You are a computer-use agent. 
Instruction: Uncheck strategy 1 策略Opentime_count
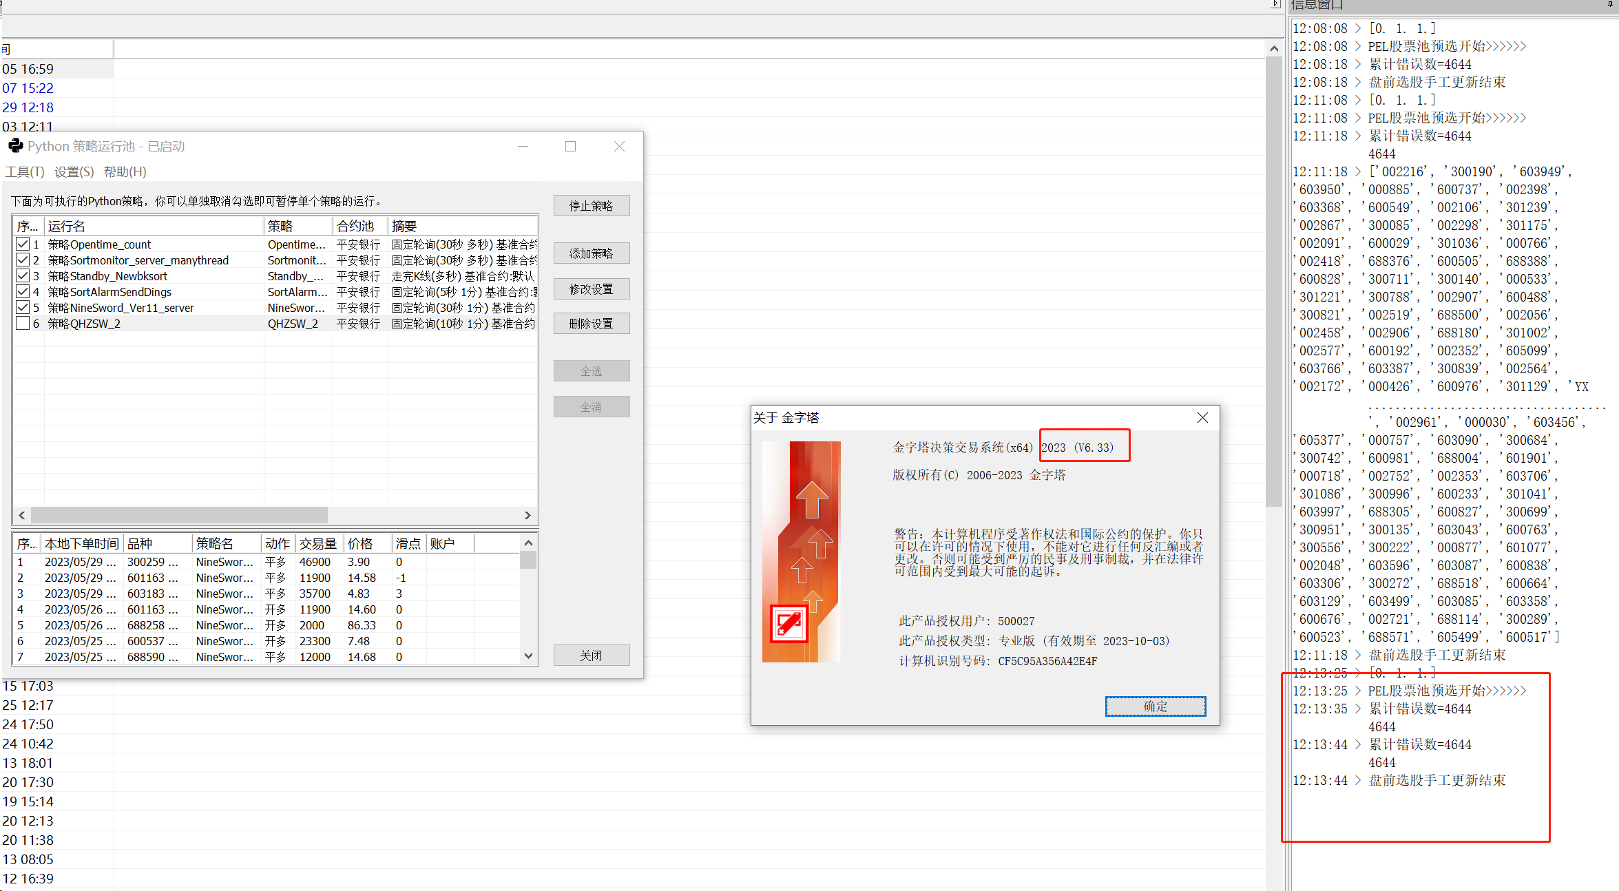(23, 244)
